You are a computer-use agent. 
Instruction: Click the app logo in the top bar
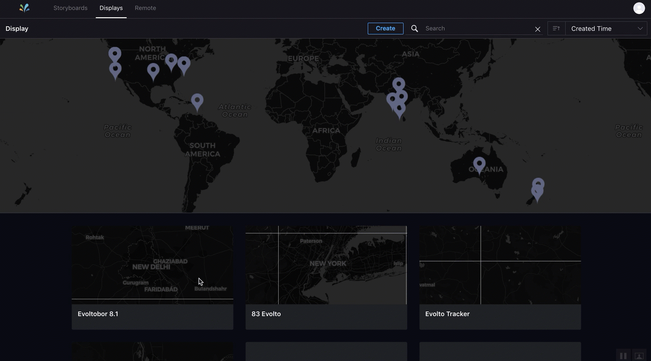point(25,8)
